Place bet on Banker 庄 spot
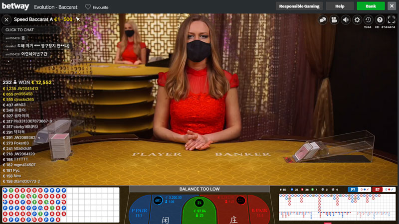The width and height of the screenshot is (399, 224). coord(233,220)
